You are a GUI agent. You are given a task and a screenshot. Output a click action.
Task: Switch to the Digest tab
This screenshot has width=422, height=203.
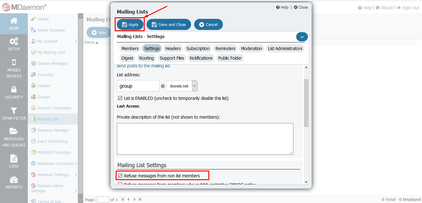coord(127,58)
